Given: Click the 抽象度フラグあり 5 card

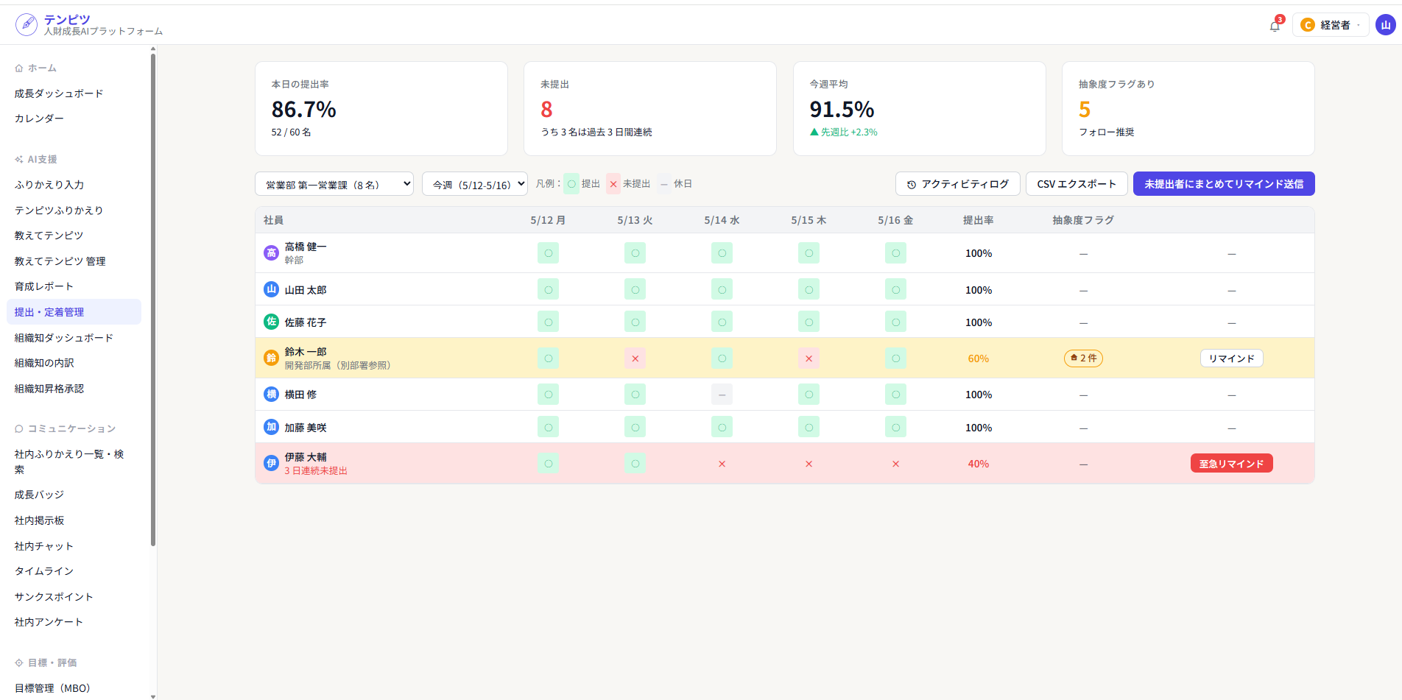Looking at the screenshot, I should 1188,108.
